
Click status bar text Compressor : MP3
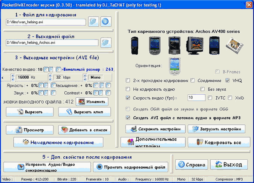click(x=229, y=179)
